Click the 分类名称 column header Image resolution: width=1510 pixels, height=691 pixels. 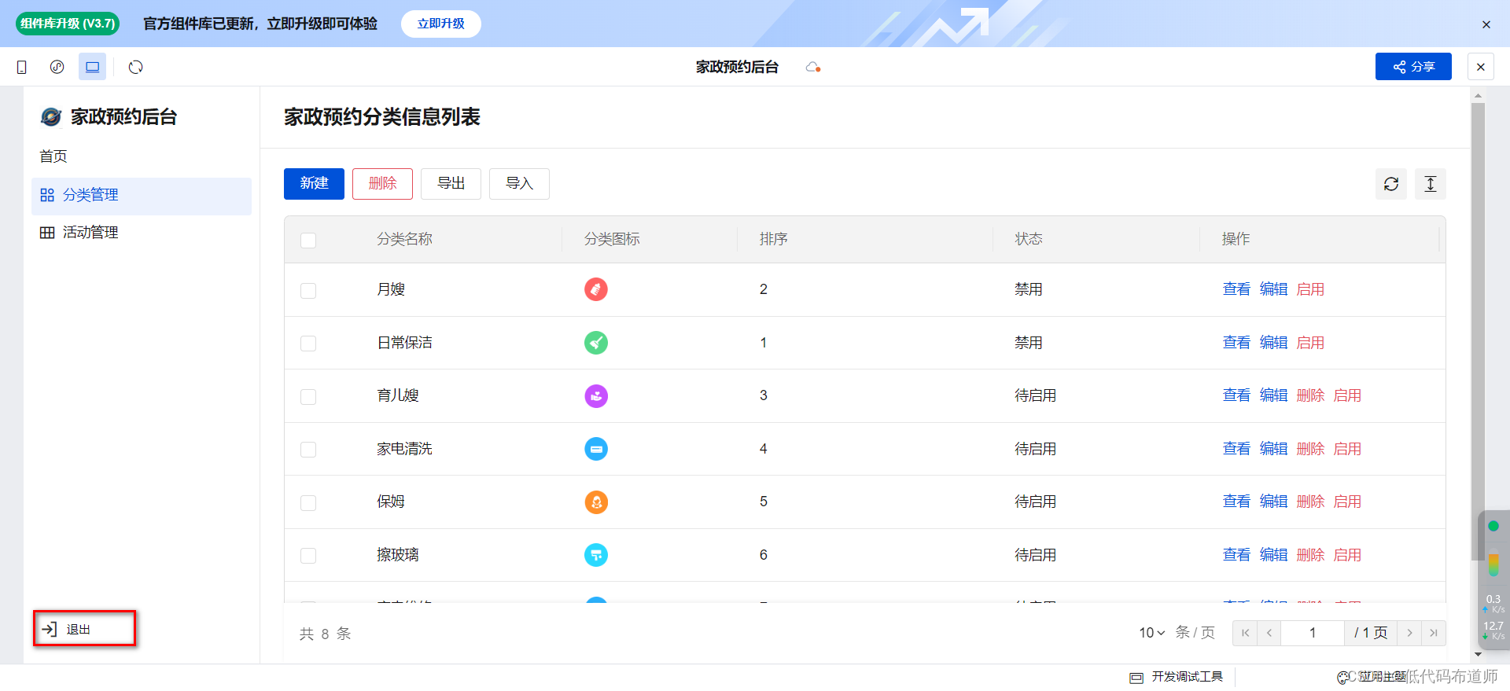tap(404, 239)
